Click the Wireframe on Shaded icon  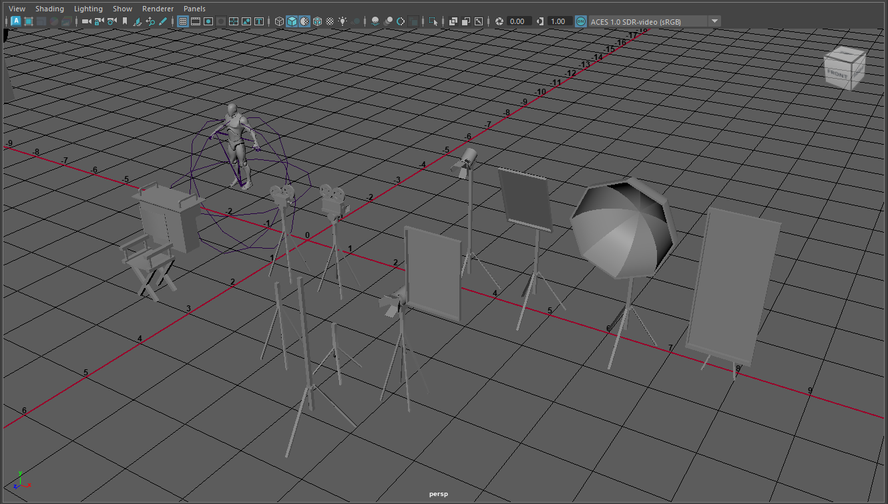coord(317,21)
